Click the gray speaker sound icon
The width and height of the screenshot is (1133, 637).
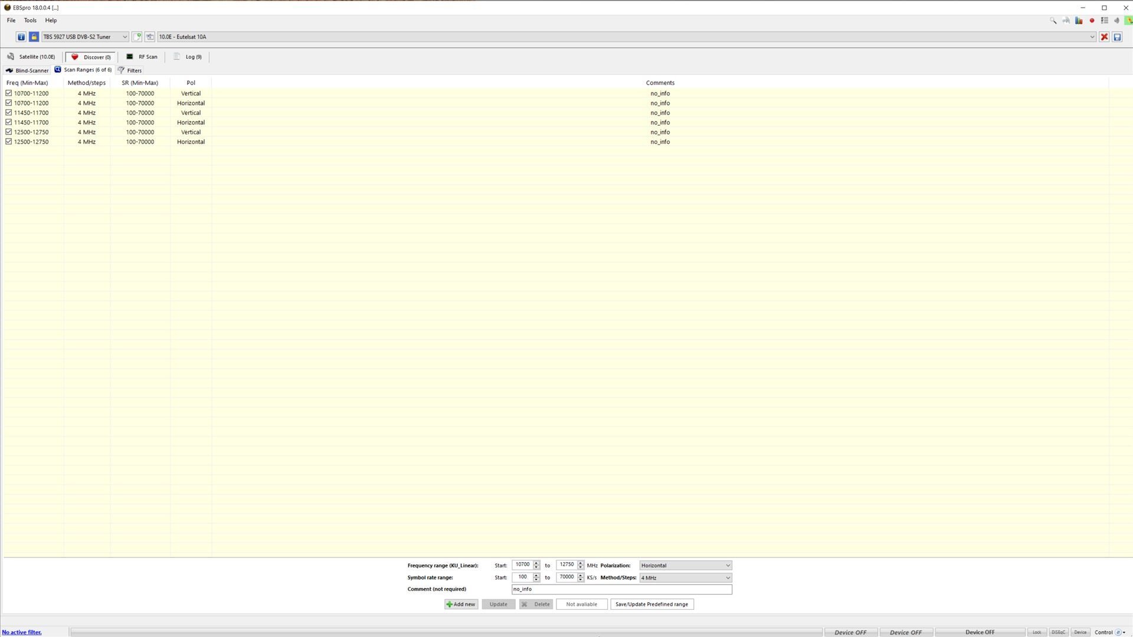[x=1116, y=21]
